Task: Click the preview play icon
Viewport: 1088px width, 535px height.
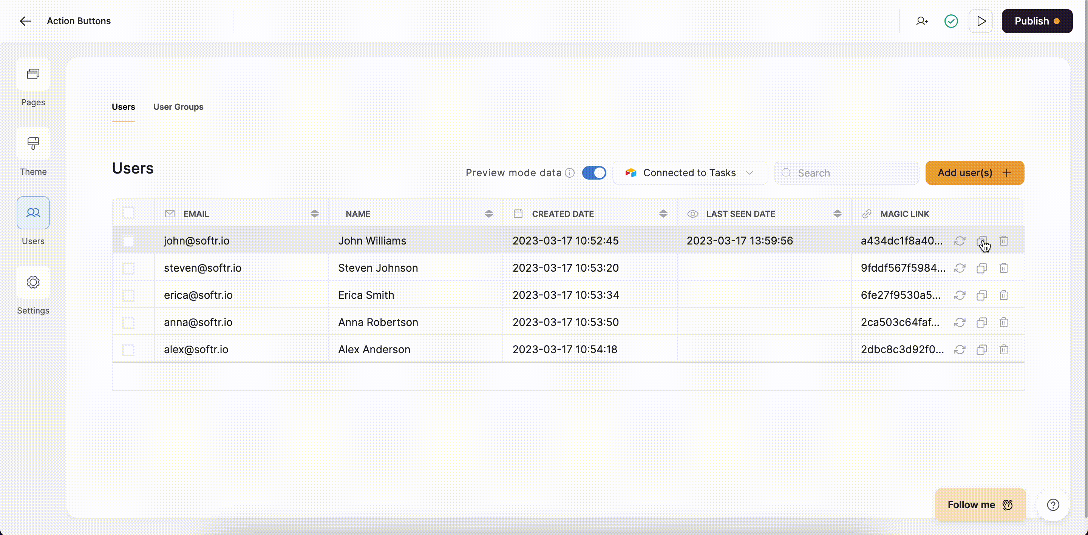Action: (981, 21)
